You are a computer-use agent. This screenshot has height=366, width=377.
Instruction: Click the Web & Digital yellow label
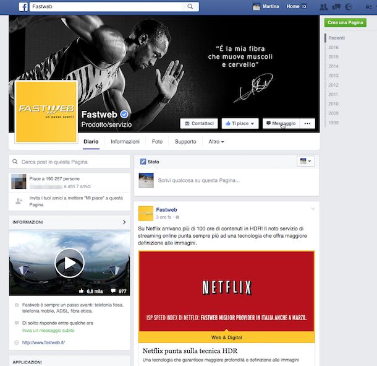point(226,338)
